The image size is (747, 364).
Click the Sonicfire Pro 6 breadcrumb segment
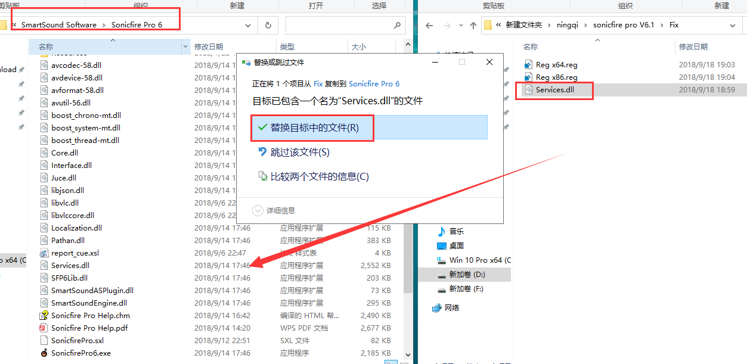[x=137, y=25]
